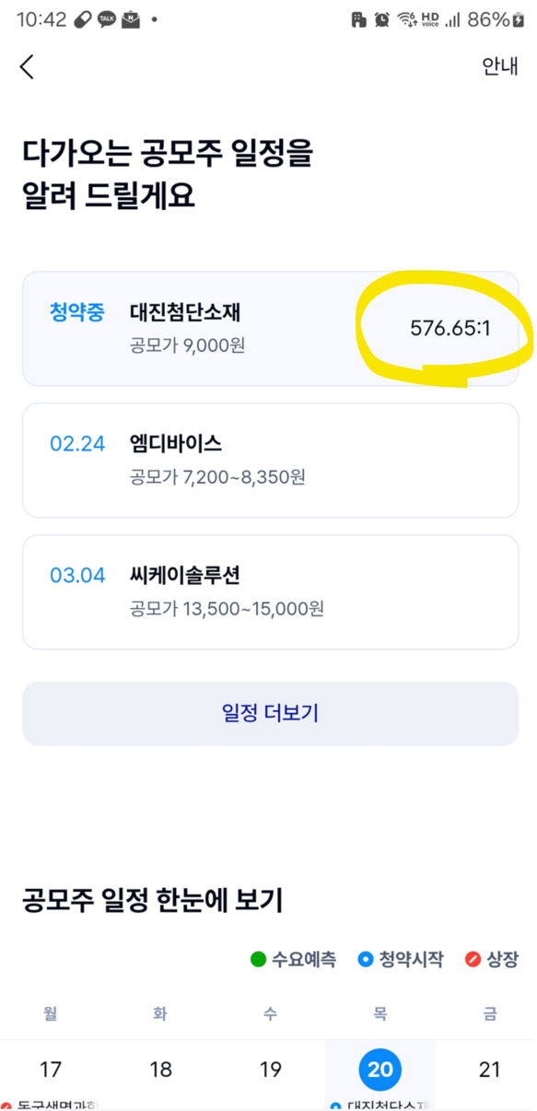
Task: Select calendar date 21
Action: pos(490,1070)
